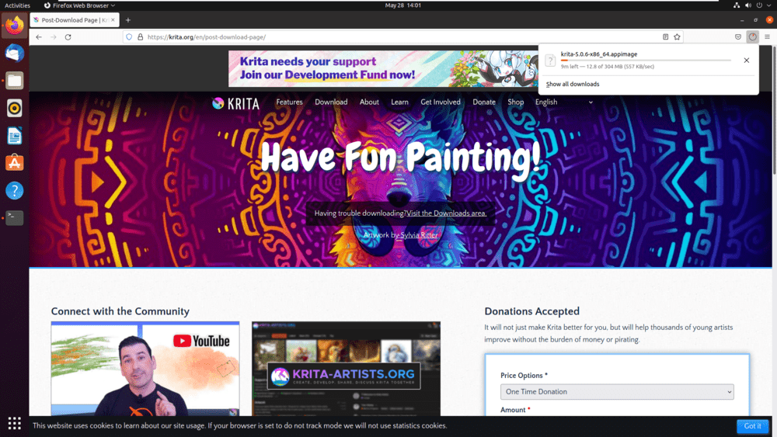The image size is (777, 437).
Task: Click Show all downloads
Action: click(573, 84)
